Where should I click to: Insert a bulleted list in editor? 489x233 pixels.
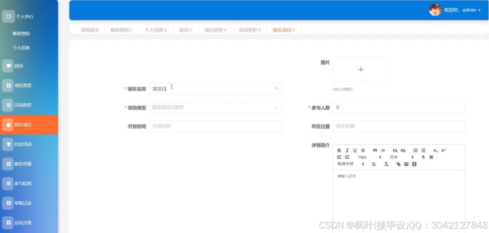point(423,150)
